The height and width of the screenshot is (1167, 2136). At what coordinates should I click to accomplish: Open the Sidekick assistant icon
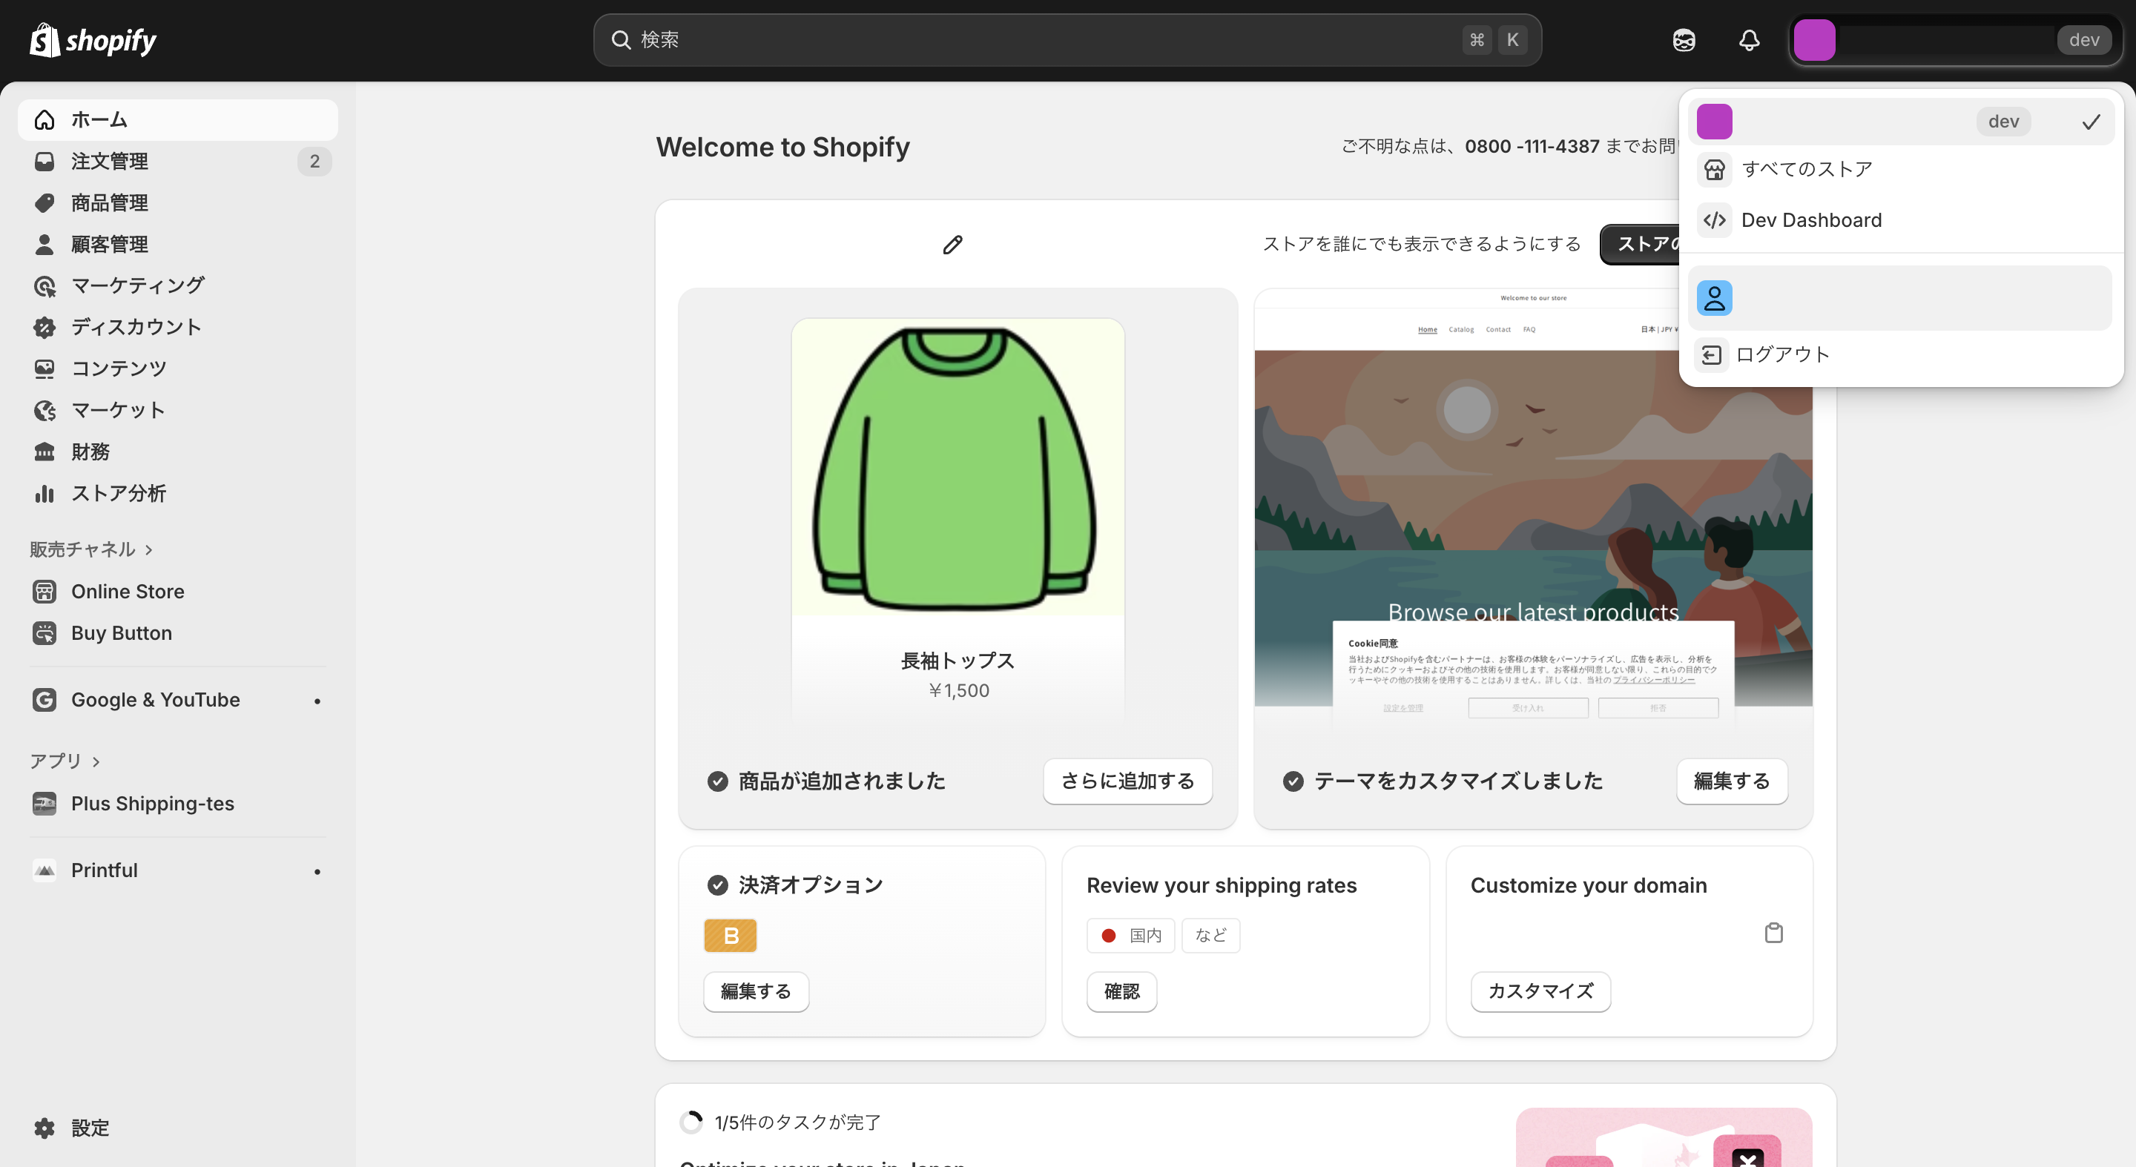pyautogui.click(x=1684, y=40)
